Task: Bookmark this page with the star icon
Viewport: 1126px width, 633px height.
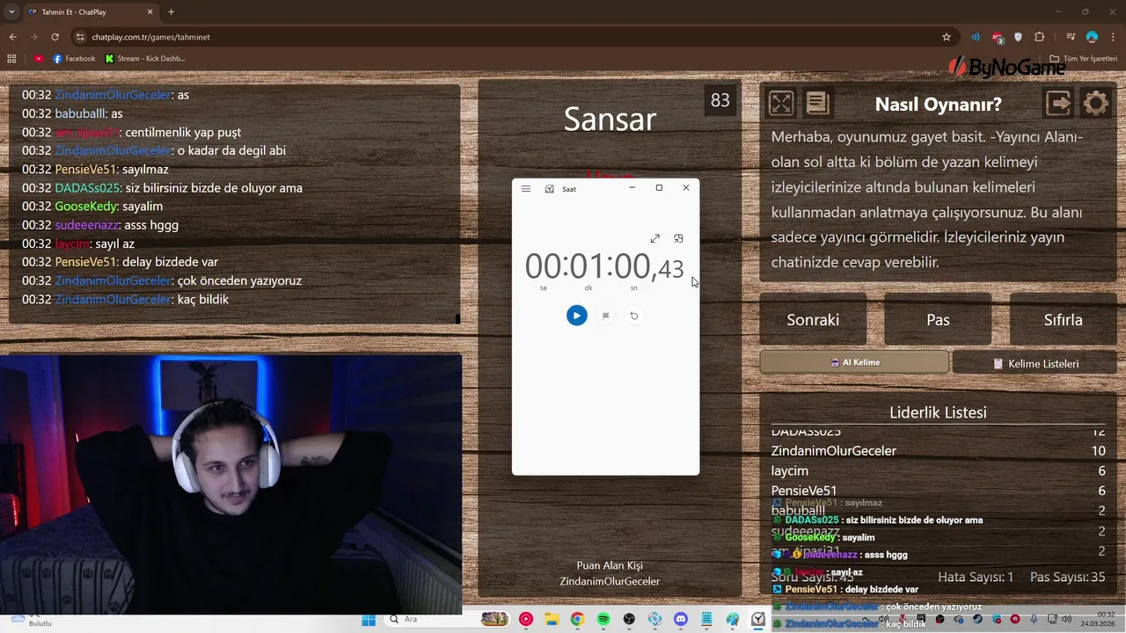Action: (947, 37)
